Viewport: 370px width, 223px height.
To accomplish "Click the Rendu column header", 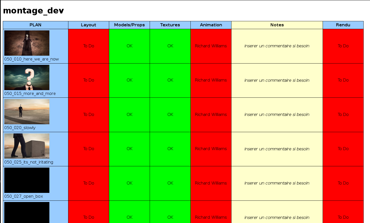I will pos(343,25).
